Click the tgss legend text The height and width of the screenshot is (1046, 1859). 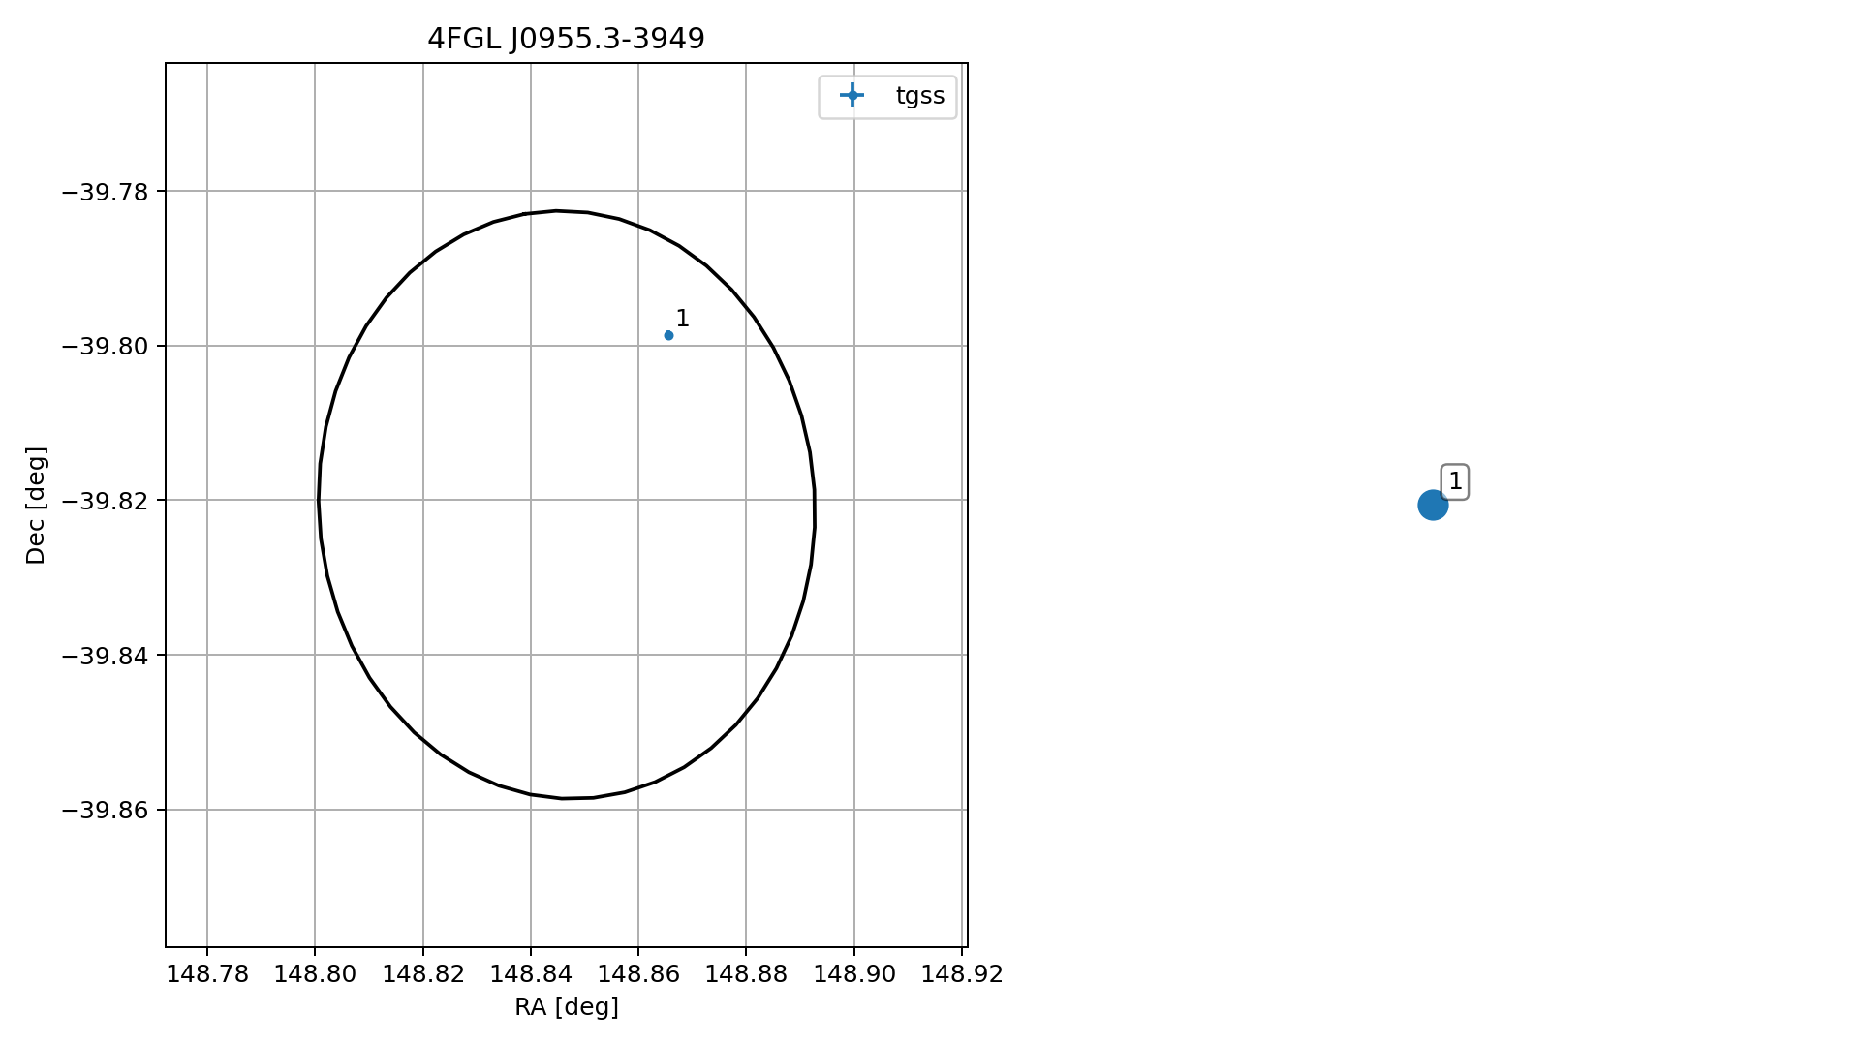pyautogui.click(x=920, y=96)
